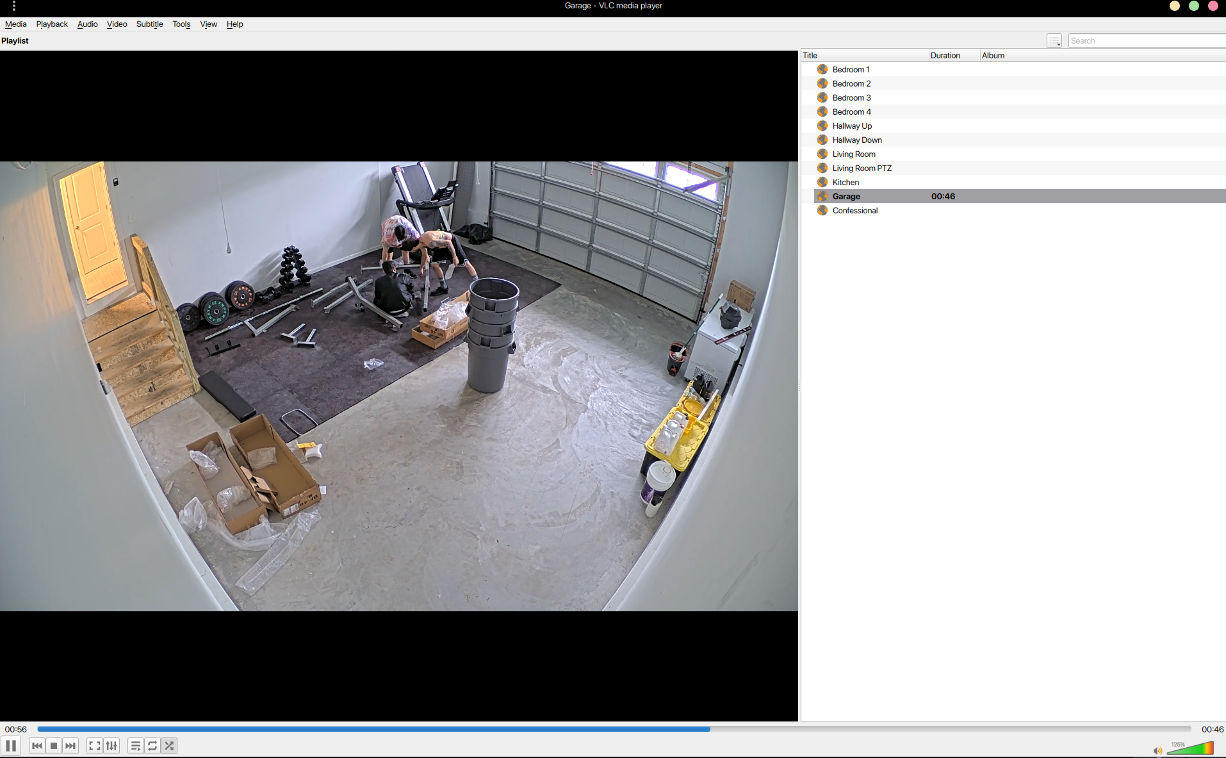The height and width of the screenshot is (758, 1226).
Task: Open extended settings and effects
Action: 111,746
